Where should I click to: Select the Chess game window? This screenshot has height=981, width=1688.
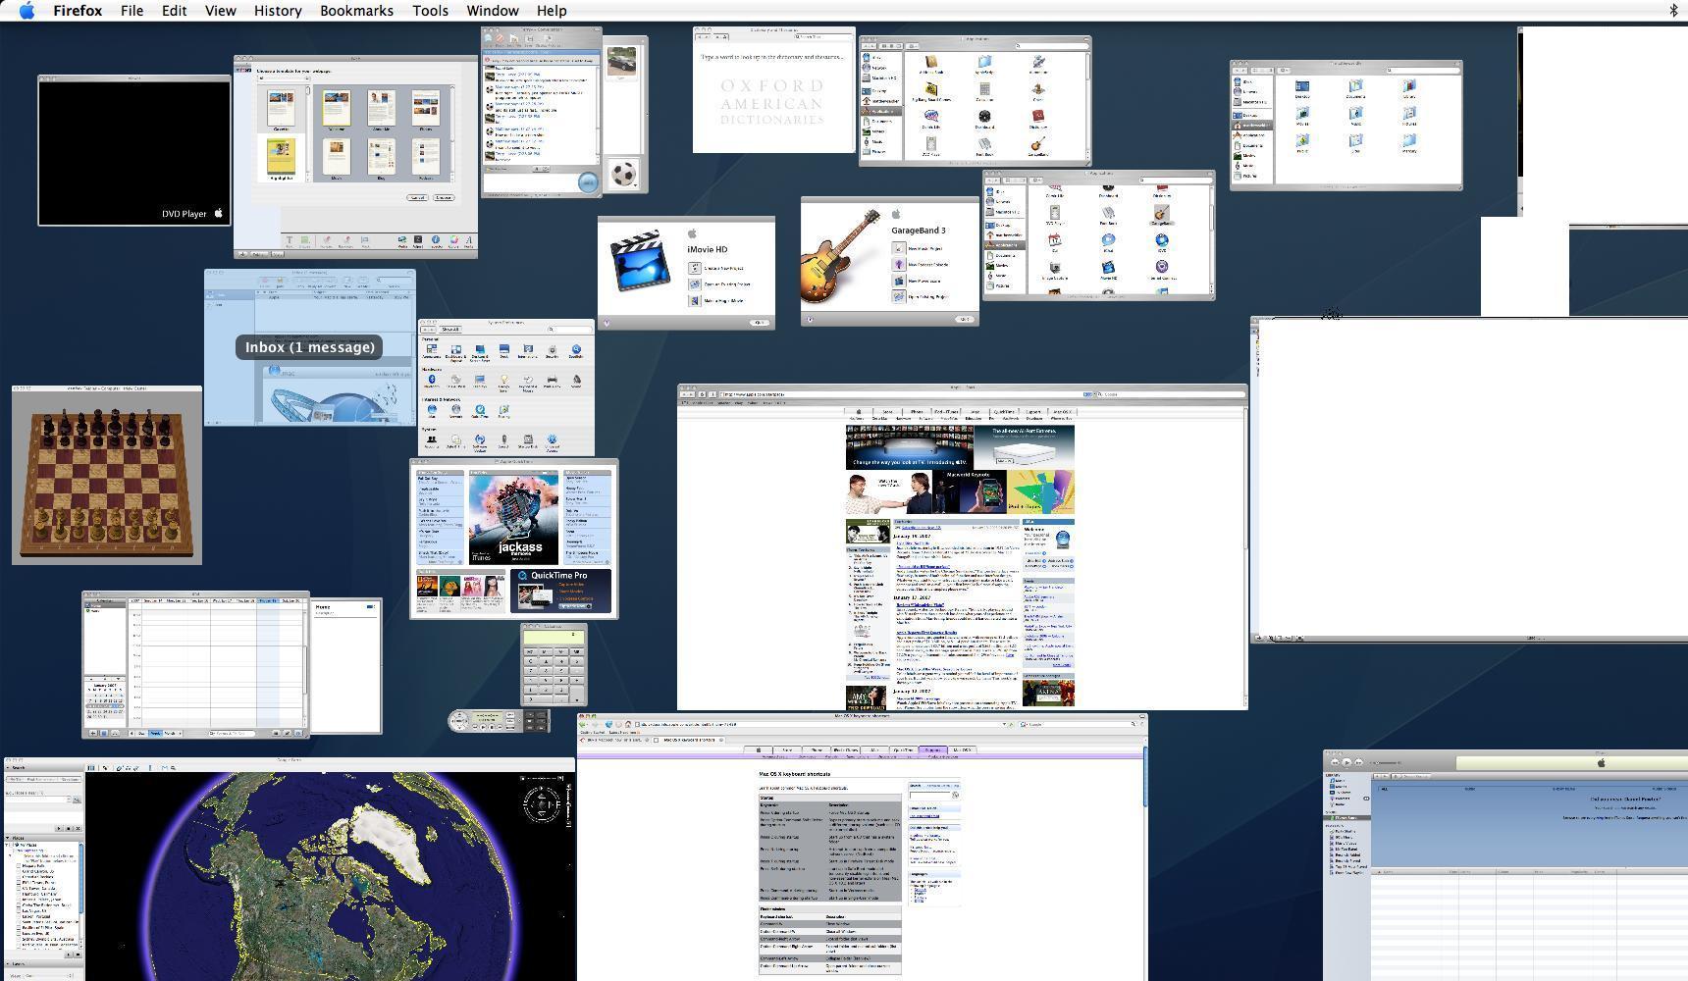click(x=107, y=475)
